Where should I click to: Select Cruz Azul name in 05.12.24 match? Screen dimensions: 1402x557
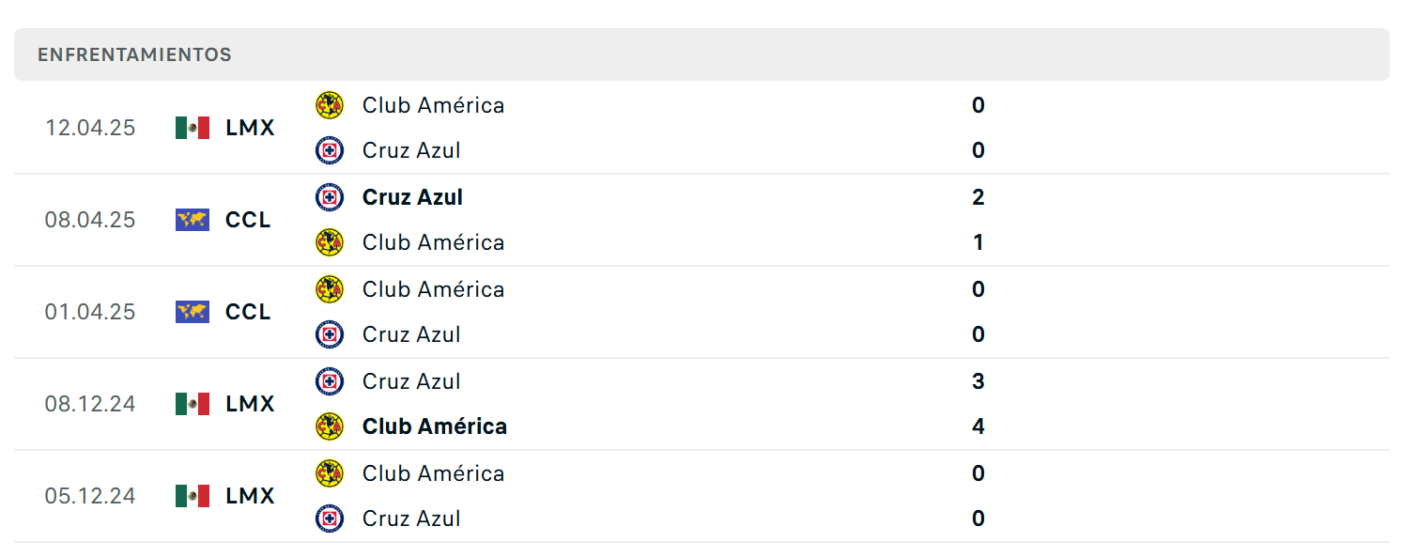coord(411,518)
